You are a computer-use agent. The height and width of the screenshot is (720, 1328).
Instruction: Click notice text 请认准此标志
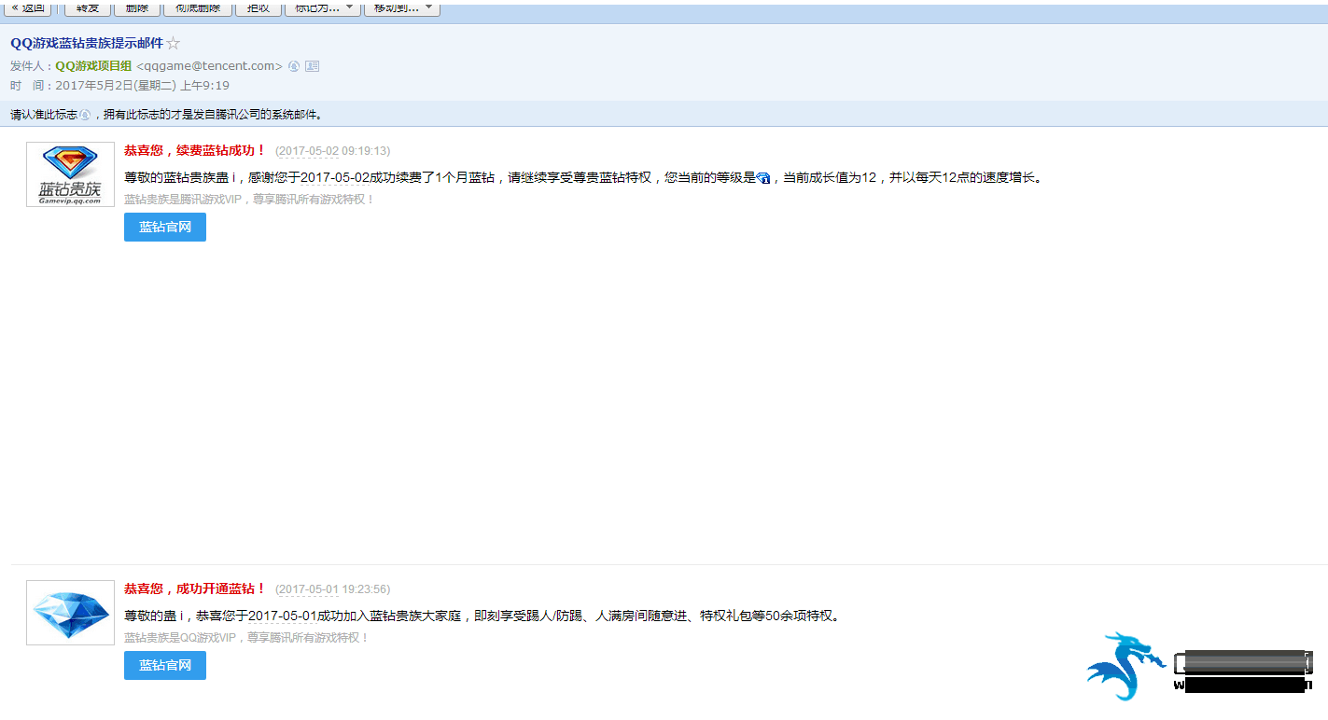tap(44, 115)
